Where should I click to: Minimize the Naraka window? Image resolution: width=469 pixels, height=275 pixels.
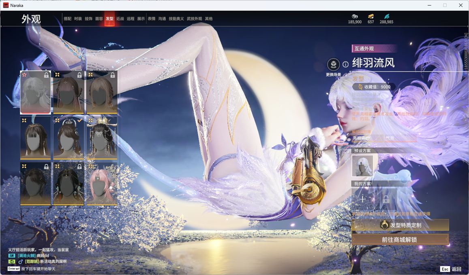tap(430, 5)
